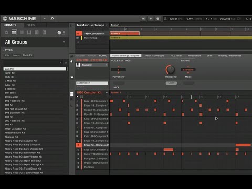Viewport: 252px width, 189px height.
Task: Click the Sampler keyboard plug-in icon
Action: point(78,65)
